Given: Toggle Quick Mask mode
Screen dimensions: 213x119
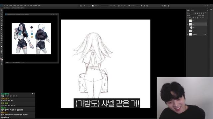Looking at the screenshot, I should pyautogui.click(x=2, y=62).
